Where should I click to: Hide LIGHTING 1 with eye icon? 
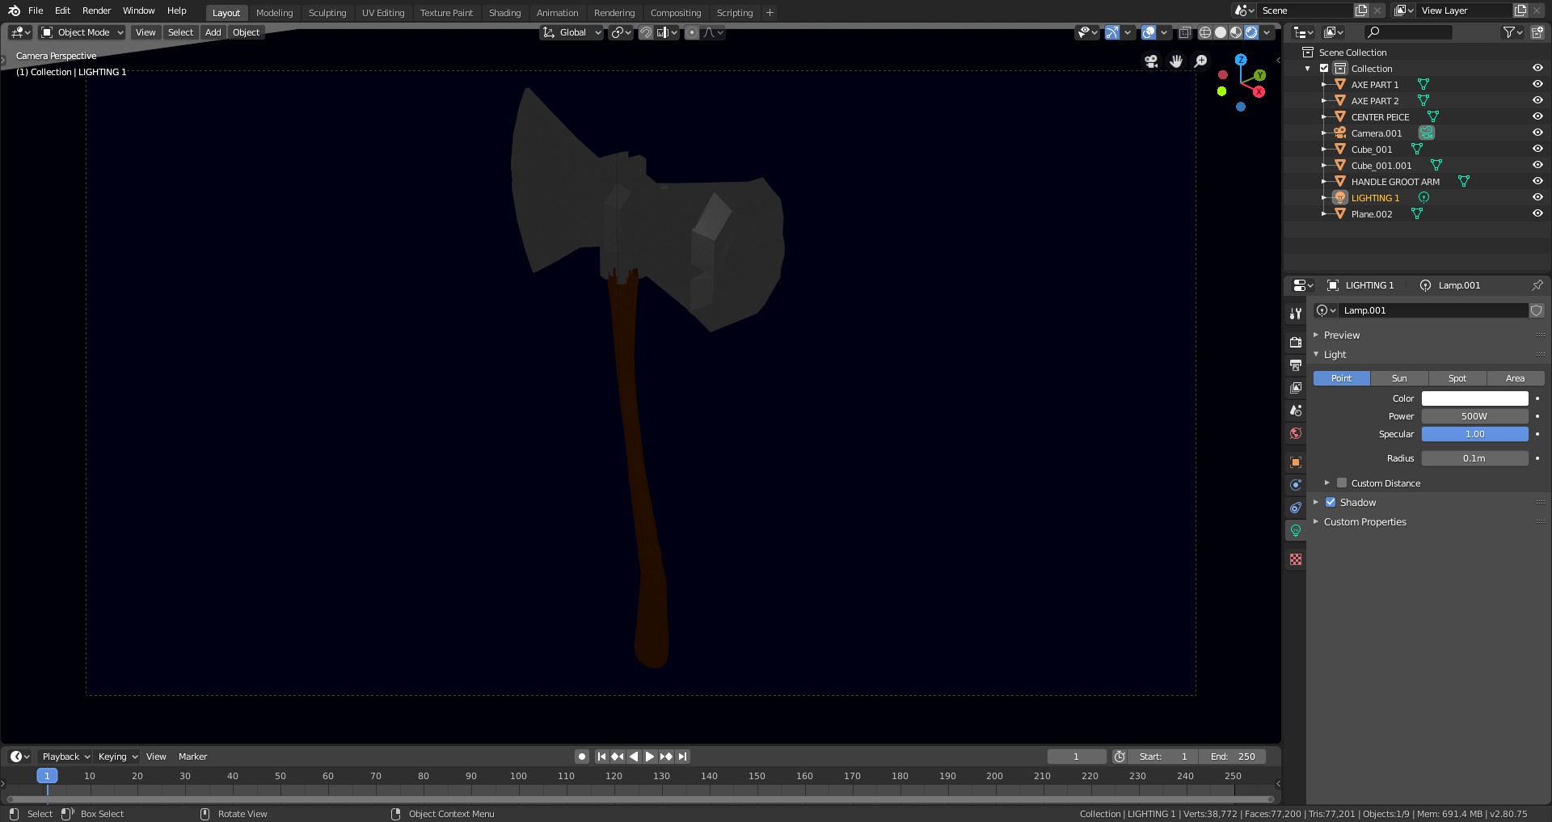[x=1537, y=197]
